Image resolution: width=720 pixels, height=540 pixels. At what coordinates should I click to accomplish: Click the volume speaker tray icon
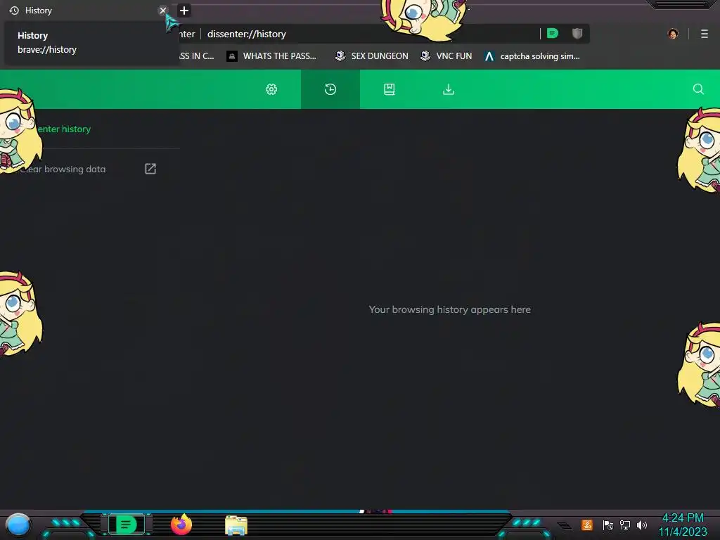pyautogui.click(x=642, y=525)
